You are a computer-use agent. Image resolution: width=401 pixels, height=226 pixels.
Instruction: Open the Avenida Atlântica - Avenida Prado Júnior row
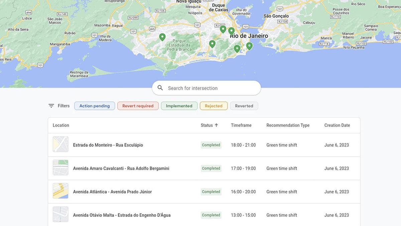click(113, 192)
